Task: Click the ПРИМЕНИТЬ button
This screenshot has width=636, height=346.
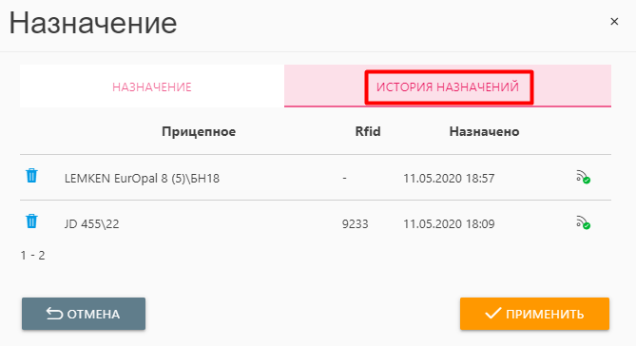Action: tap(534, 314)
